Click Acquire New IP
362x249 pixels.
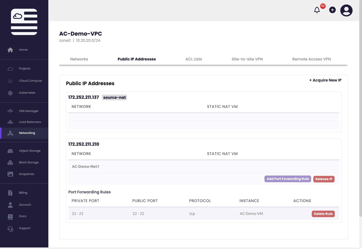pos(325,80)
